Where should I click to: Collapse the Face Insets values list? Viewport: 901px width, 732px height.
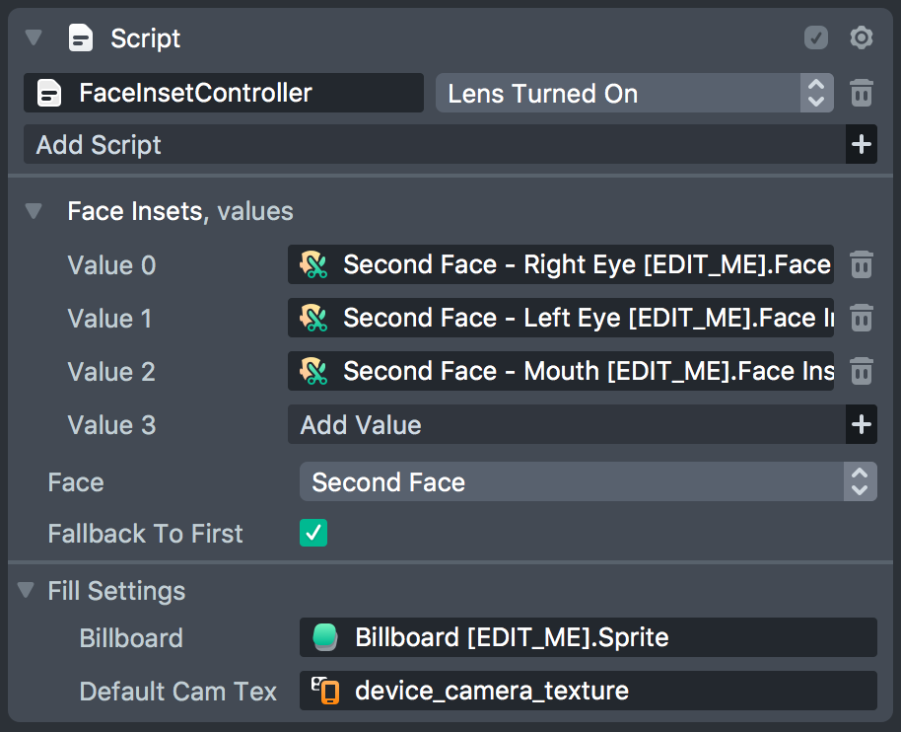click(x=35, y=211)
